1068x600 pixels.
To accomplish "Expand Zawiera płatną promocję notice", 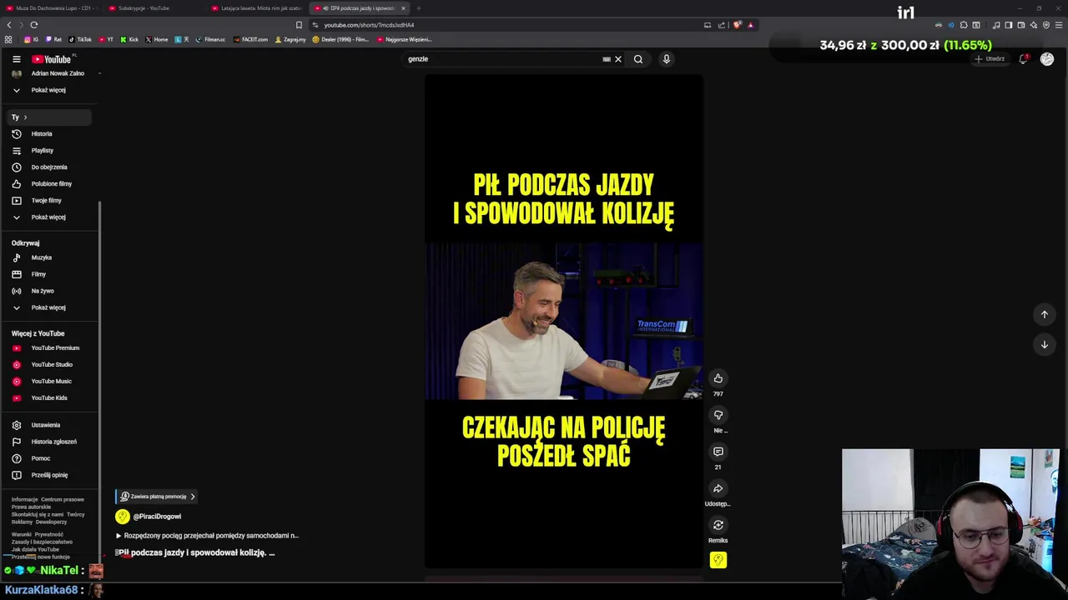I will click(x=158, y=497).
